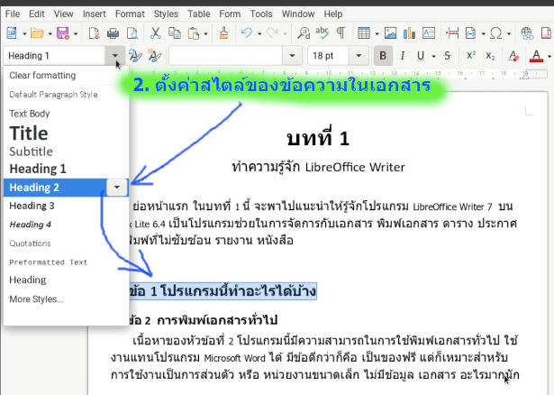Toggle Superscript formatting button
This screenshot has height=395, width=554.
coord(471,56)
